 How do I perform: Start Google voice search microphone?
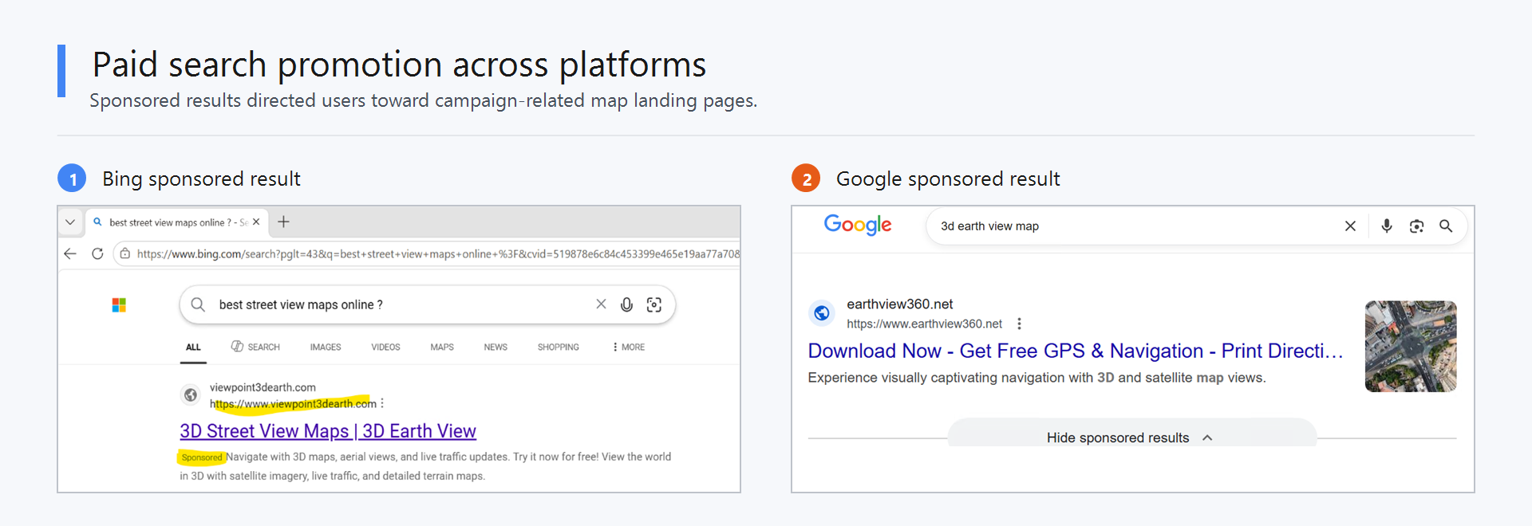pos(1387,226)
